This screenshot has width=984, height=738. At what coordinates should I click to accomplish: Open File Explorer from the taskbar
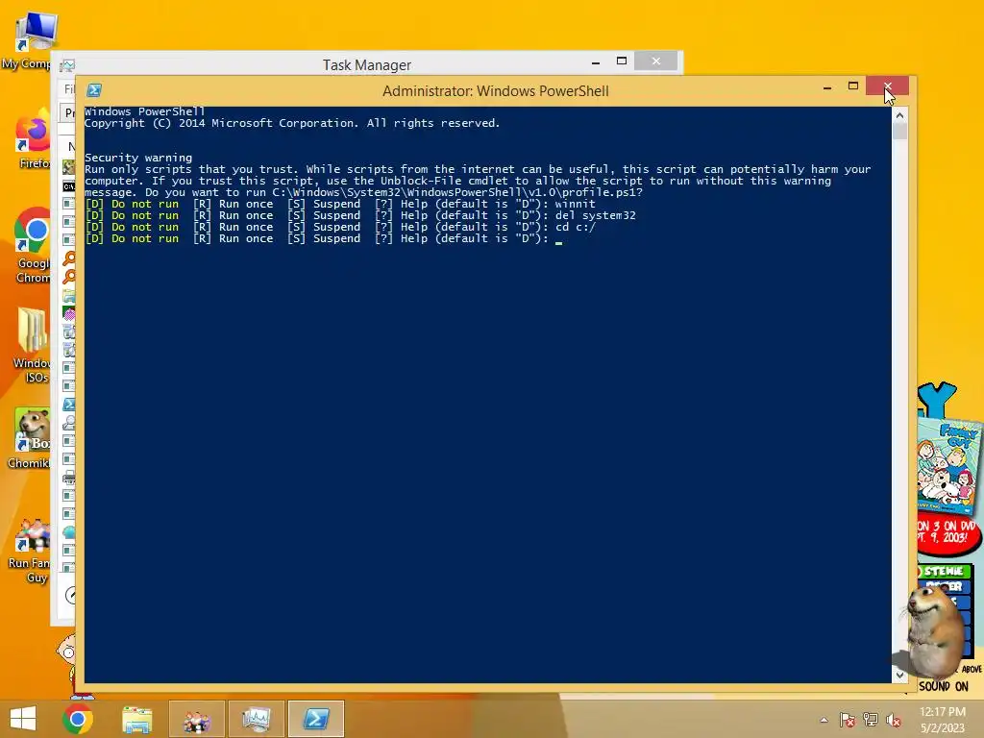136,719
